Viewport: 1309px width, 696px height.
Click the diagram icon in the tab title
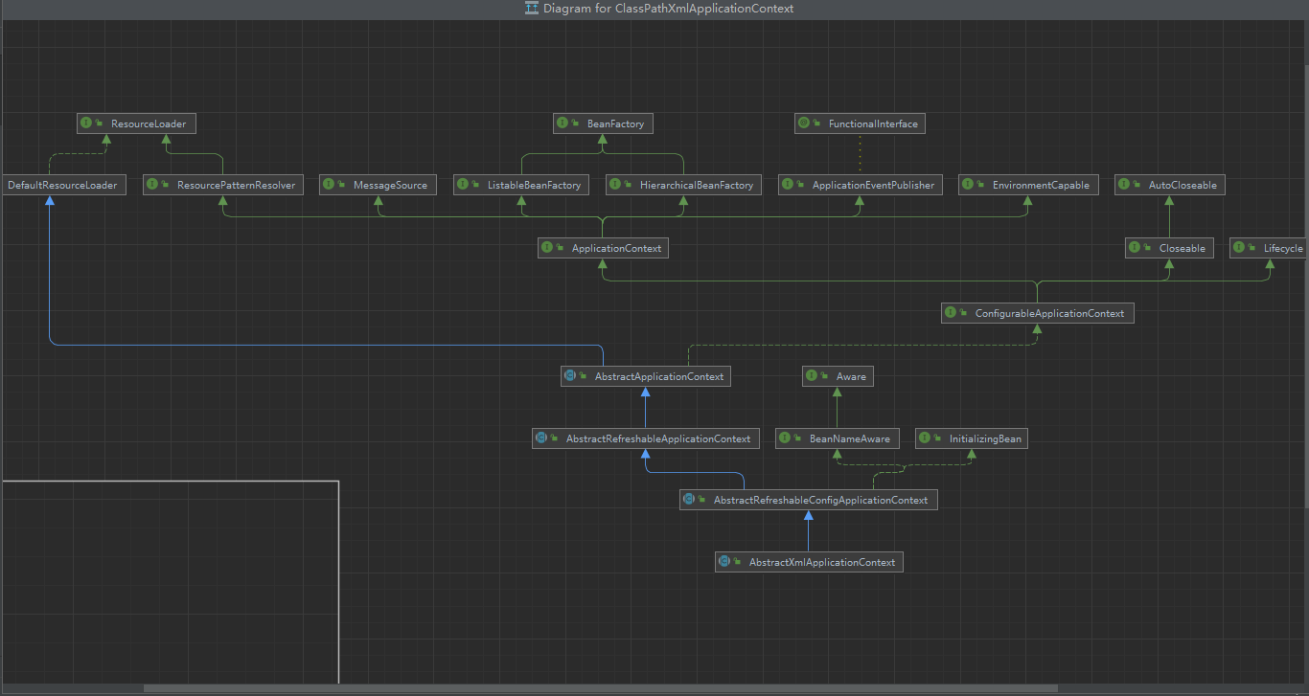(x=531, y=9)
